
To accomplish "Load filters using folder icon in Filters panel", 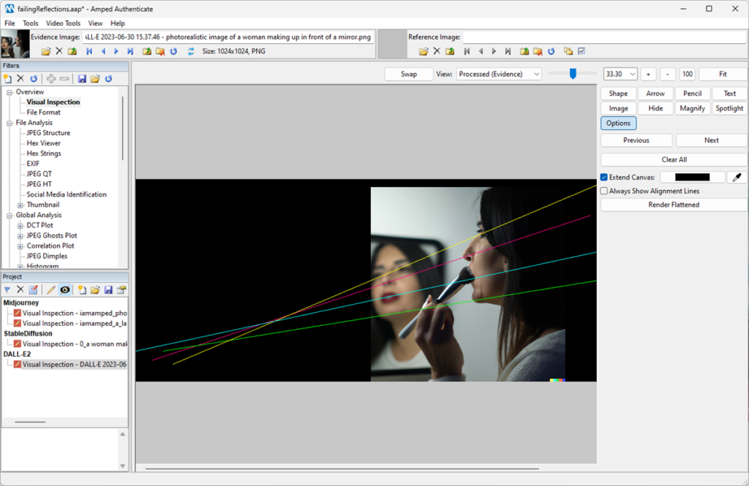I will click(x=95, y=79).
